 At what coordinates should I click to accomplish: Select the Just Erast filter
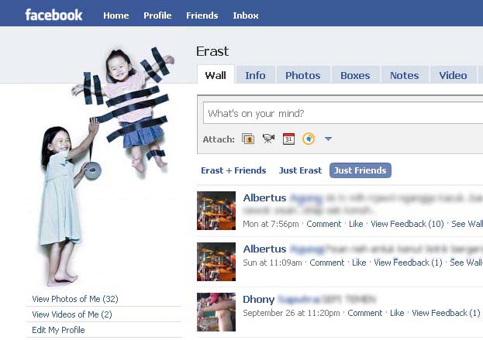coord(300,170)
